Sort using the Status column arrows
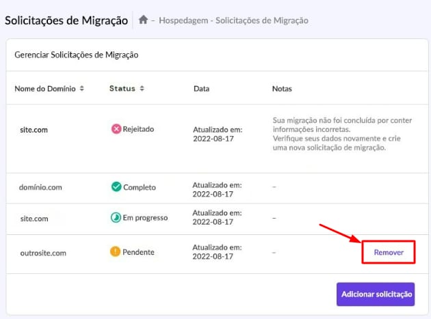This screenshot has width=431, height=319. (142, 89)
